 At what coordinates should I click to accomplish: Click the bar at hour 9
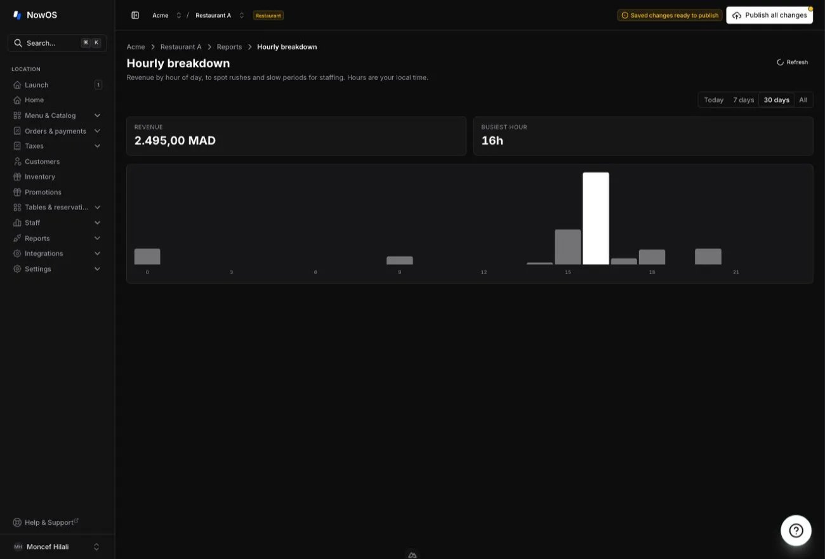pos(400,260)
